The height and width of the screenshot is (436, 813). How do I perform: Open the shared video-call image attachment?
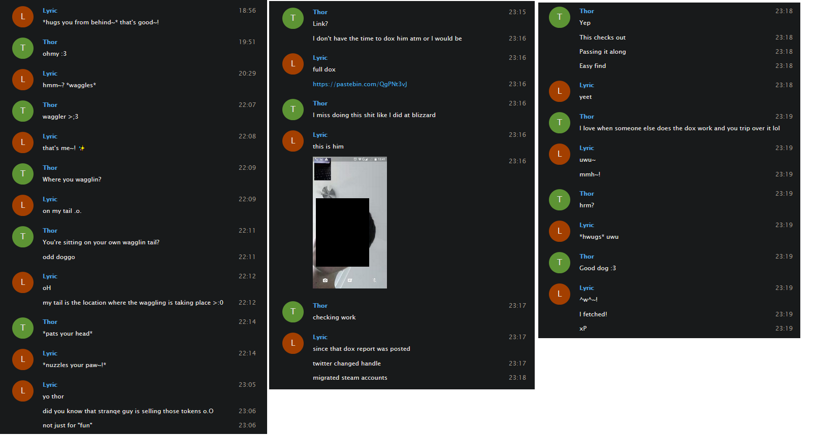click(x=350, y=223)
